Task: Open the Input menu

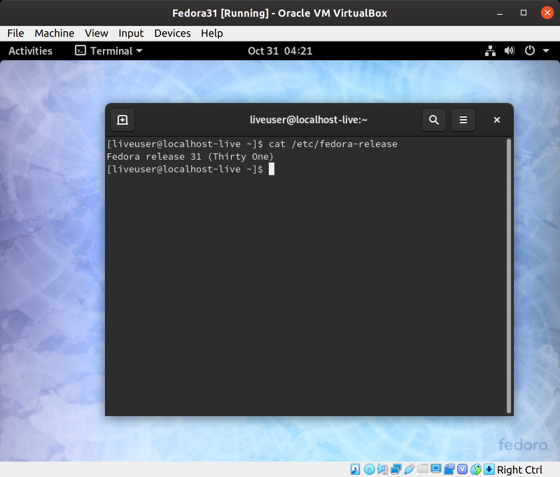Action: [131, 33]
